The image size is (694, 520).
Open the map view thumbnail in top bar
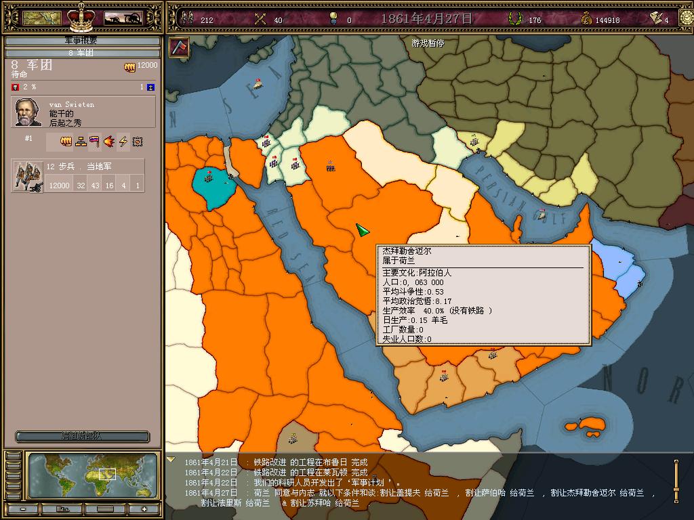(x=41, y=18)
